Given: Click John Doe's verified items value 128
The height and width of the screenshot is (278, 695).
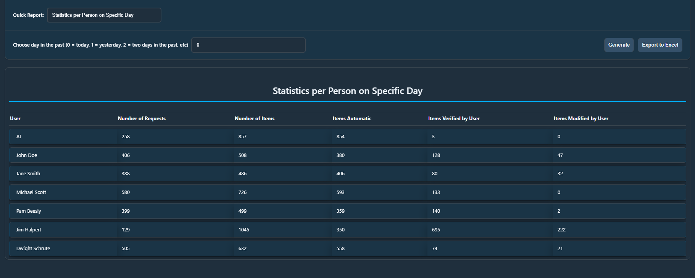Looking at the screenshot, I should (436, 155).
